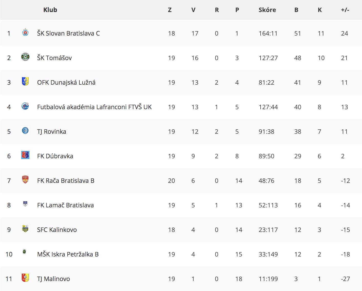Click the Futbalová akadémia Lafranconi logo
The height and width of the screenshot is (291, 362).
(25, 106)
